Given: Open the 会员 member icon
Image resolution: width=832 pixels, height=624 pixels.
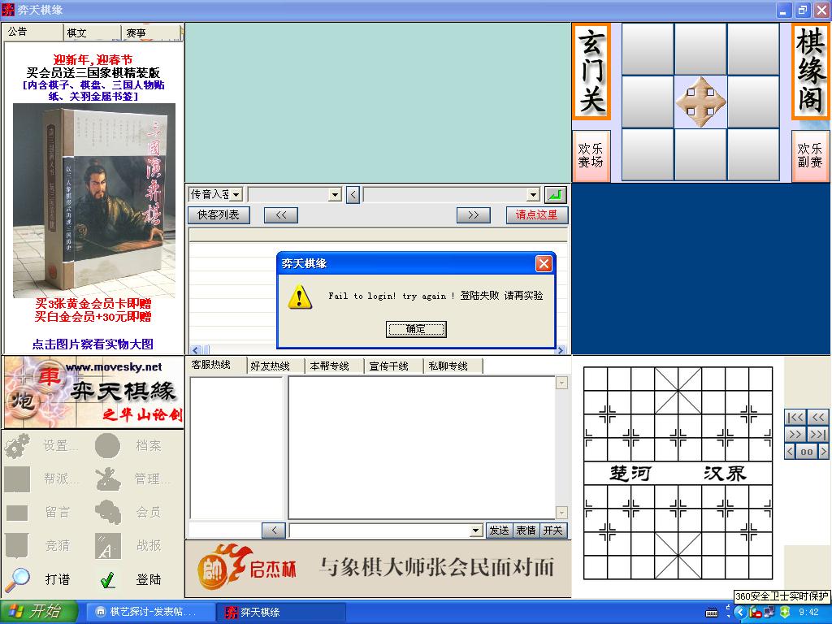Looking at the screenshot, I should pos(108,513).
